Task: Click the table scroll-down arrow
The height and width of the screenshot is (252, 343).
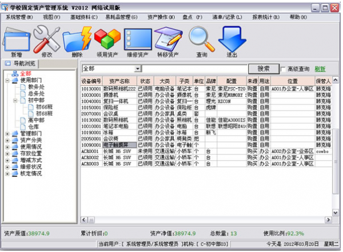Action: click(335, 212)
